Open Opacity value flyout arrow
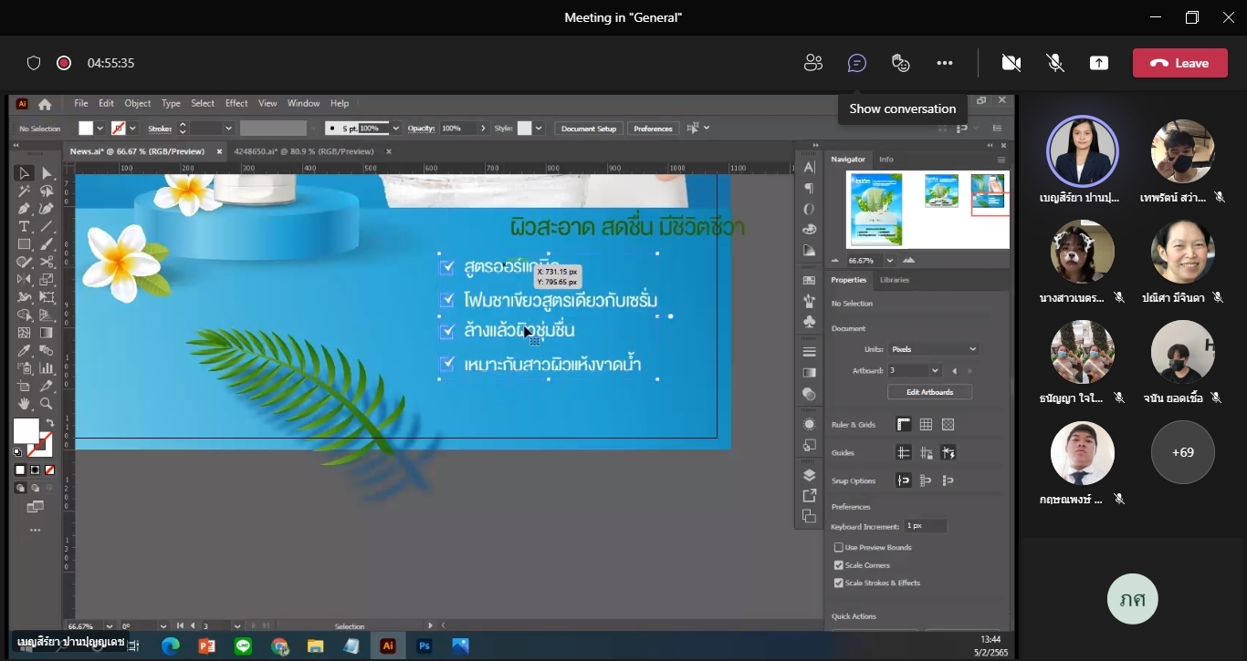Screen dimensions: 1247x661 [483, 129]
